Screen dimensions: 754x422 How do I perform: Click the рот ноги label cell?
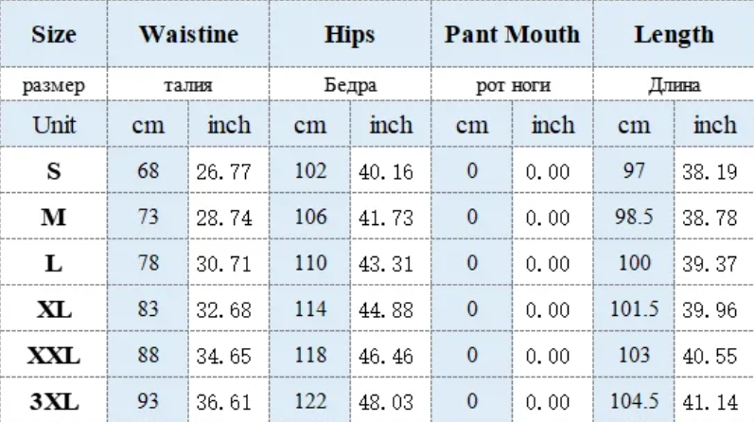coord(512,86)
